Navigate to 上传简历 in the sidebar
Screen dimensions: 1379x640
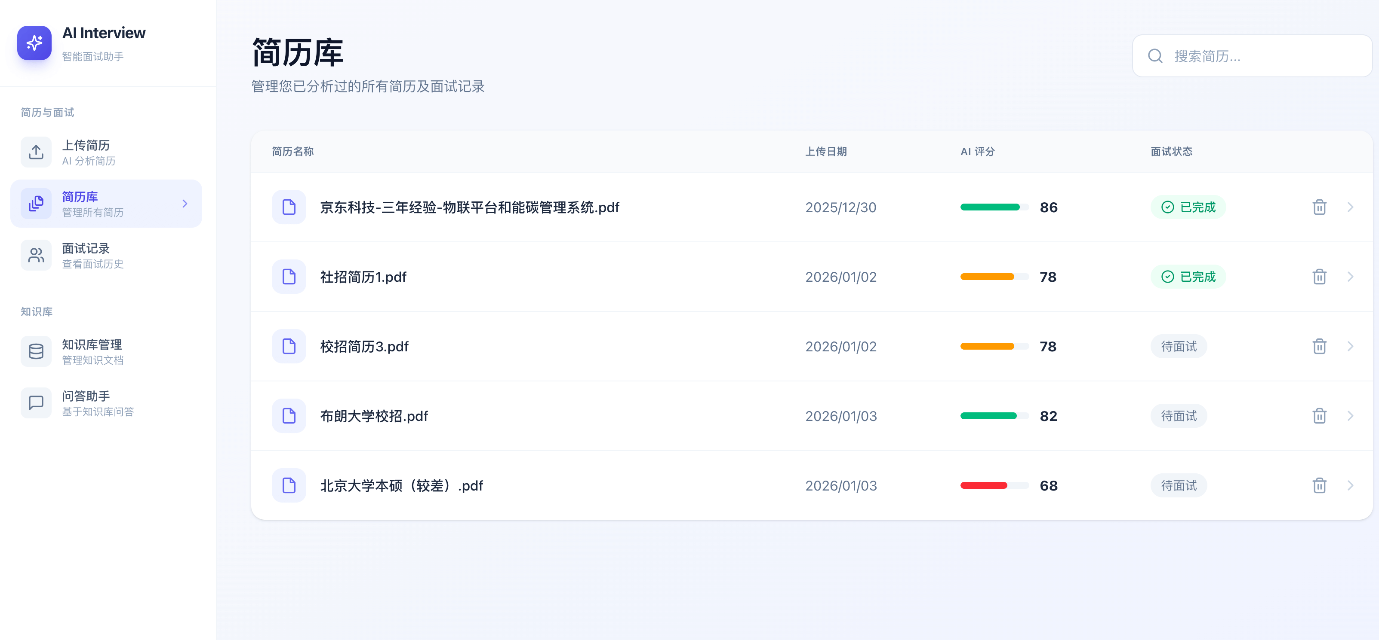click(x=86, y=152)
